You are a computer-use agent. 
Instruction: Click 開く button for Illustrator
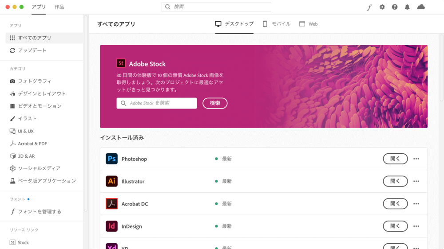395,181
